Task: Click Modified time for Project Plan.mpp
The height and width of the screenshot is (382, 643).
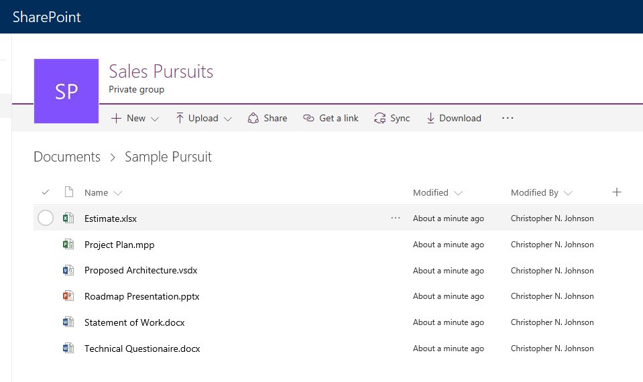Action: pyautogui.click(x=448, y=245)
